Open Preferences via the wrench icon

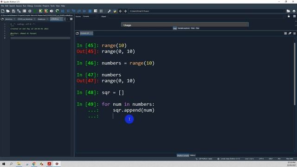110,11
